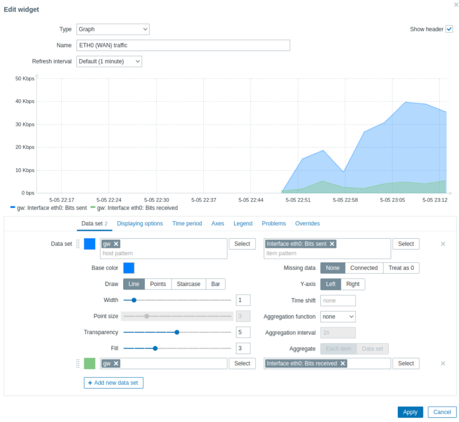The height and width of the screenshot is (422, 459).
Task: Click the Fill value box
Action: point(243,349)
